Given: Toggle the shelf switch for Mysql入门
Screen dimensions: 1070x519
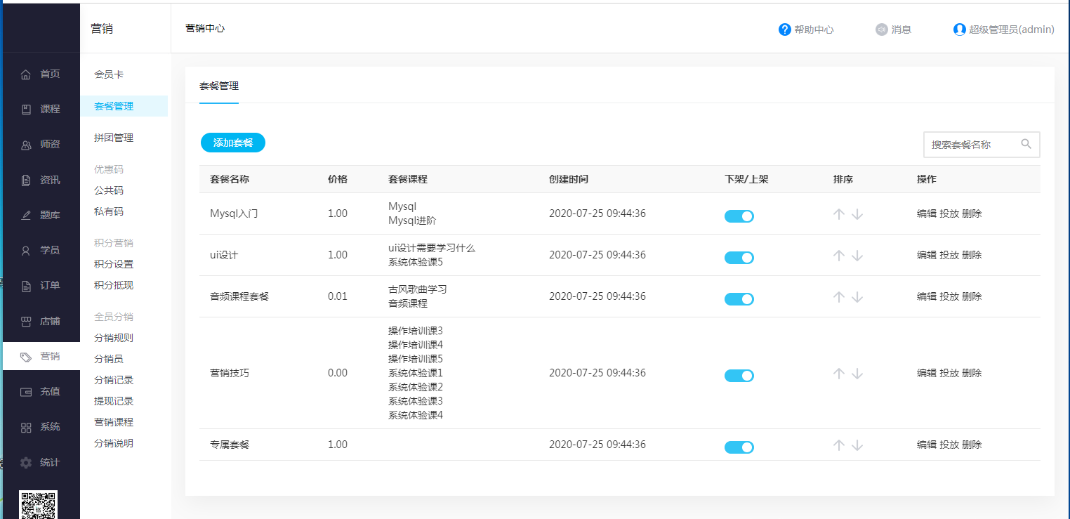Looking at the screenshot, I should pos(739,216).
